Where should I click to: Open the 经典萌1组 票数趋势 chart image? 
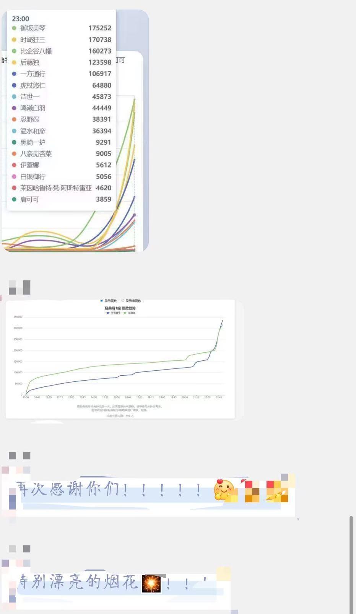120,360
